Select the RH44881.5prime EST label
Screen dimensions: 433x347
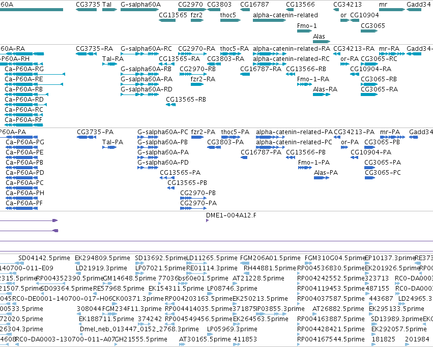tap(270, 268)
